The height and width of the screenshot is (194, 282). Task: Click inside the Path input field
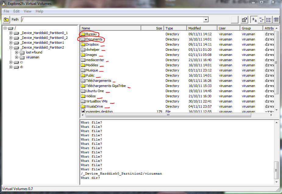coord(112,19)
